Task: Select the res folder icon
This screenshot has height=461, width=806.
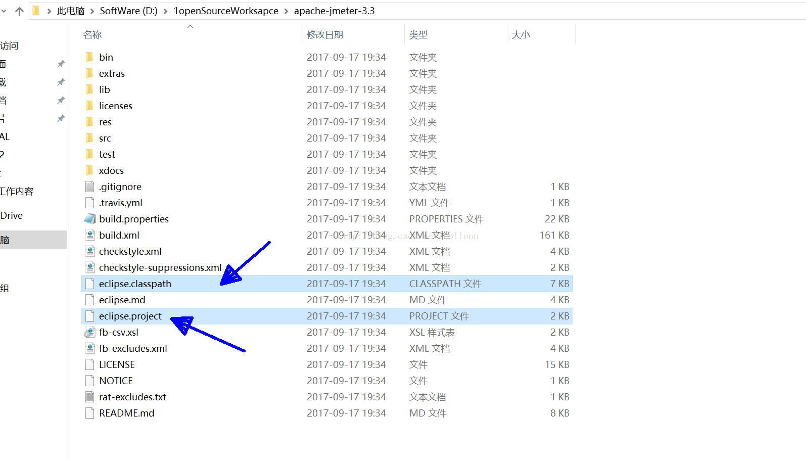Action: [x=89, y=121]
